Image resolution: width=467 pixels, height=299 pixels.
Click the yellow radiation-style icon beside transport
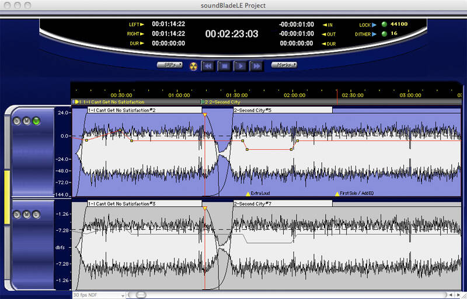coord(194,66)
